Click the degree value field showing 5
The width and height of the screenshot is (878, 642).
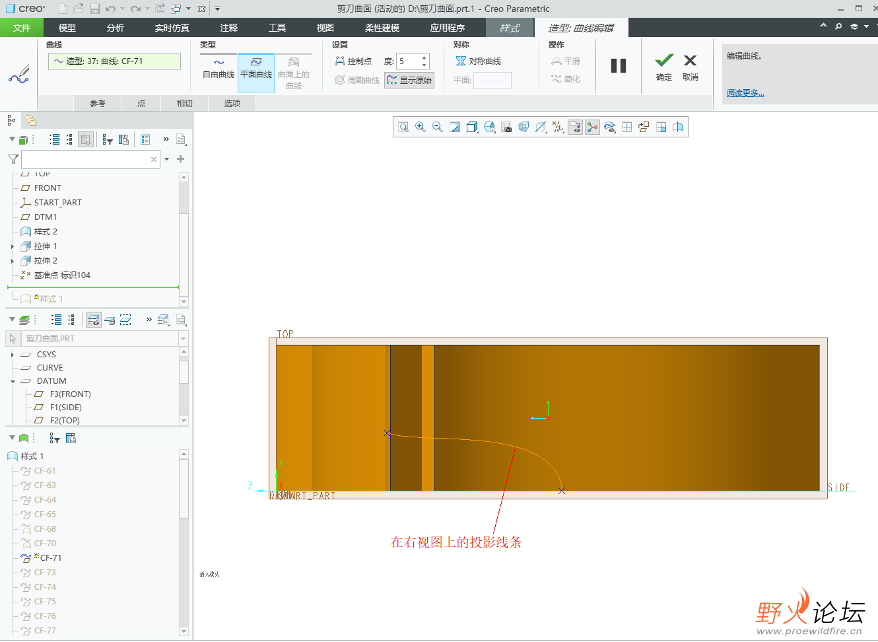click(409, 61)
